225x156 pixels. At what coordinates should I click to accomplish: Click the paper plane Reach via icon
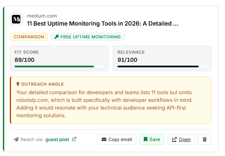pyautogui.click(x=16, y=139)
